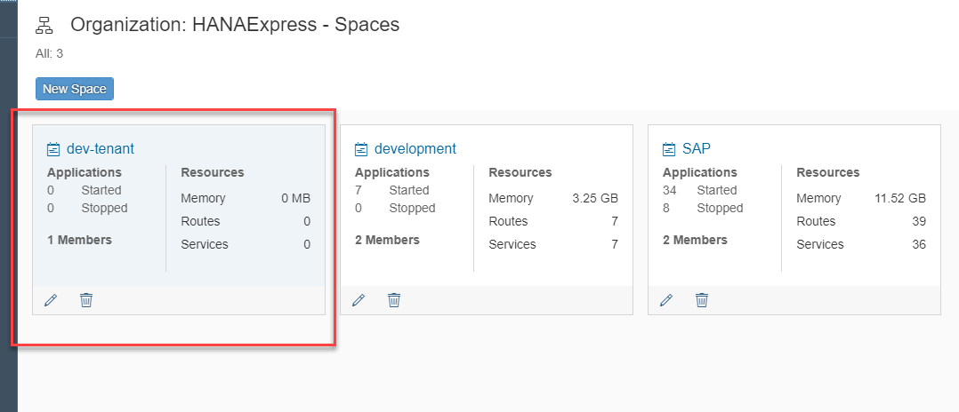
Task: Open the development space link
Action: click(415, 148)
